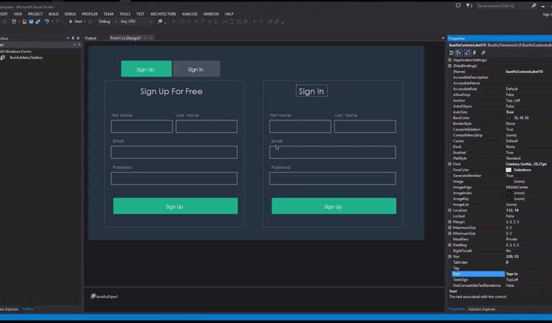
Task: Expand the Location property node
Action: [x=449, y=210]
